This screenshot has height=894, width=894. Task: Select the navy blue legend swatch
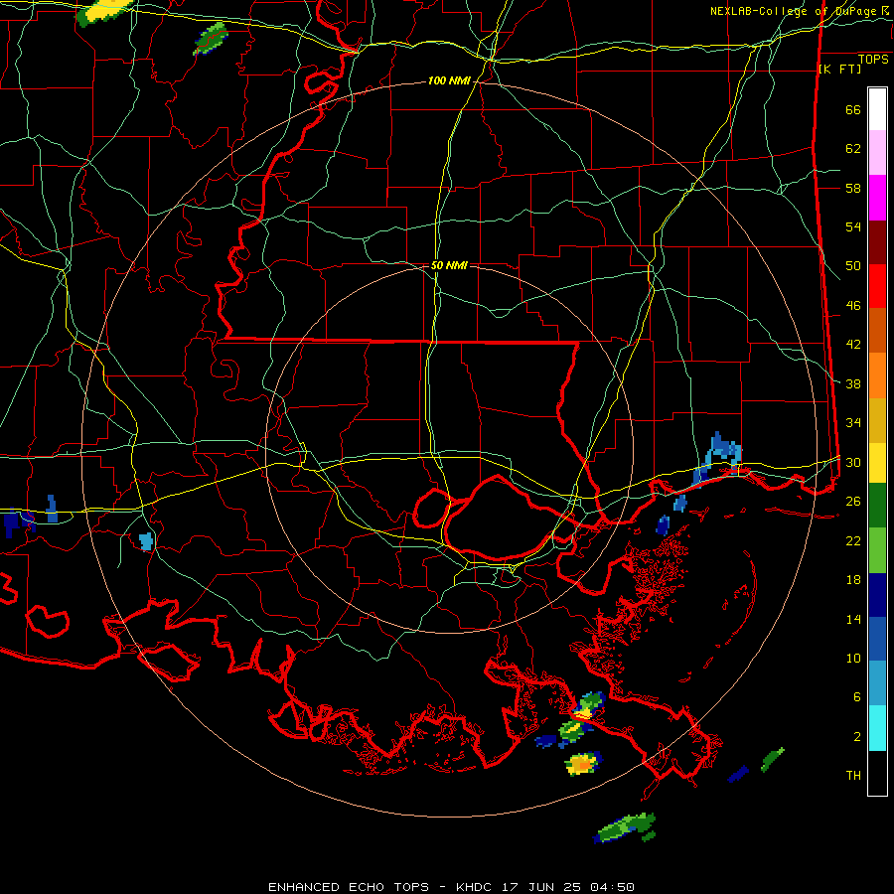[877, 595]
